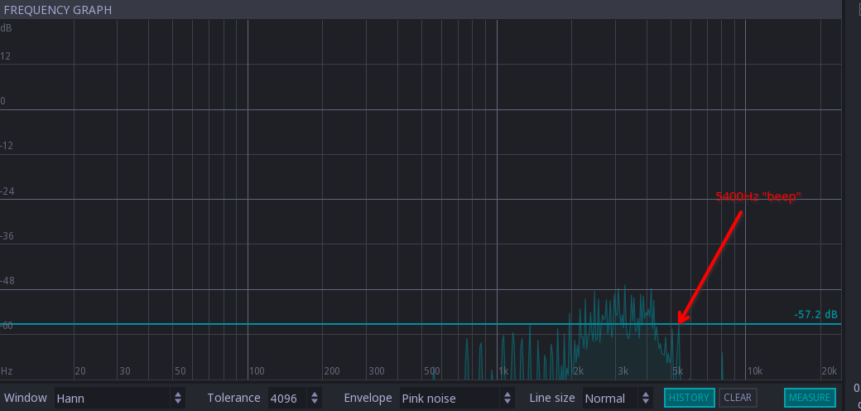
Task: Click the spectrum peak at the red arrow tip
Action: 679,325
